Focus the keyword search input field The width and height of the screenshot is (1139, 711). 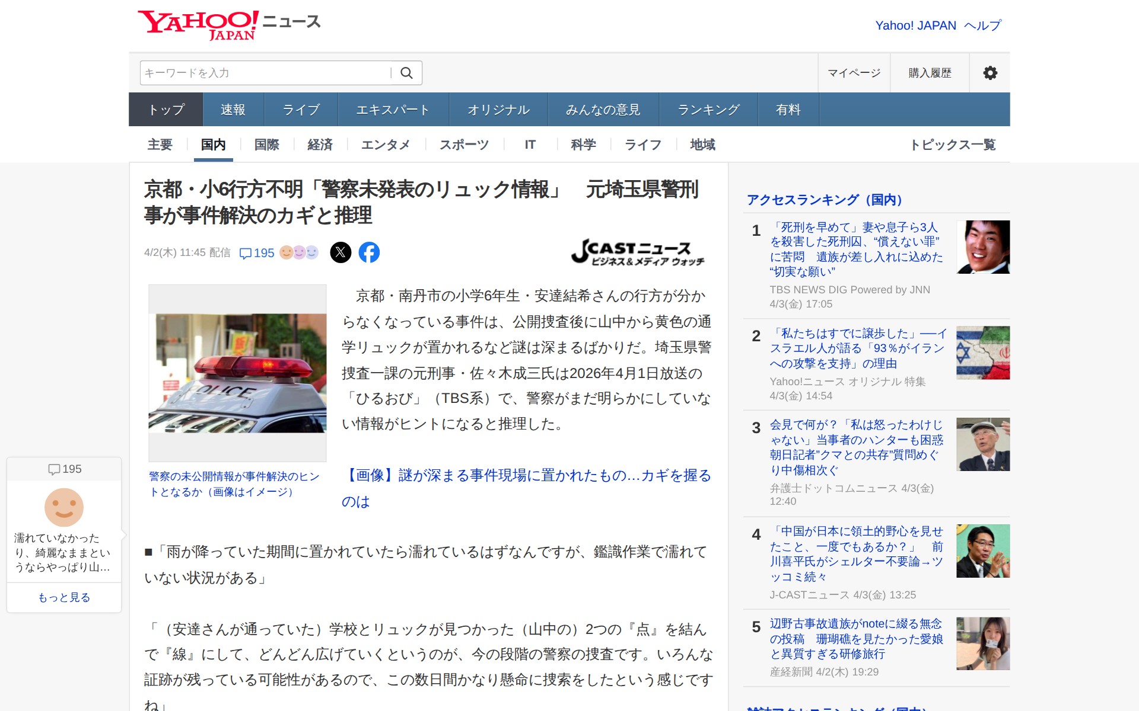pyautogui.click(x=265, y=73)
